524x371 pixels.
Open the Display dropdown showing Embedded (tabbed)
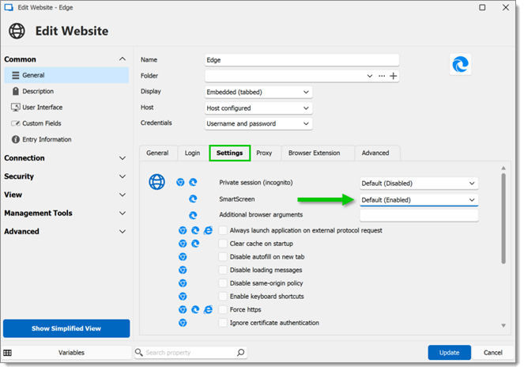tap(258, 92)
